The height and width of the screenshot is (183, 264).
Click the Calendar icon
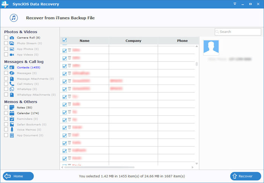(12, 113)
